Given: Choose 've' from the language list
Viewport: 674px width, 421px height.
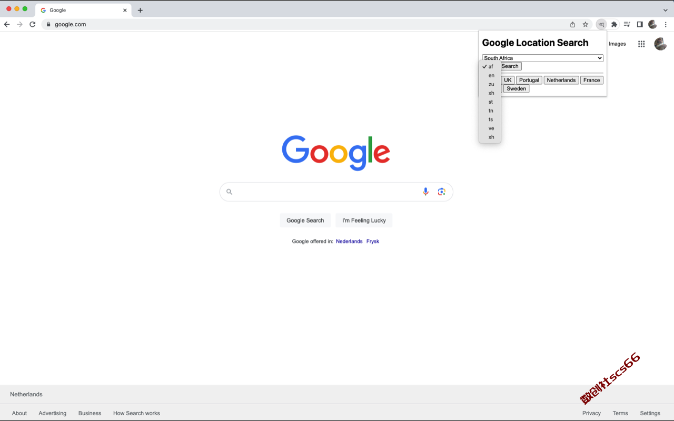Looking at the screenshot, I should click(x=490, y=128).
